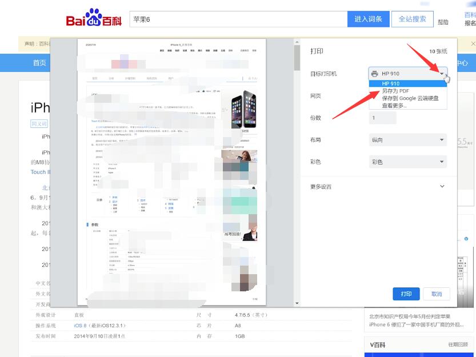
Task: Close the yellow notice banner
Action: (x=473, y=44)
